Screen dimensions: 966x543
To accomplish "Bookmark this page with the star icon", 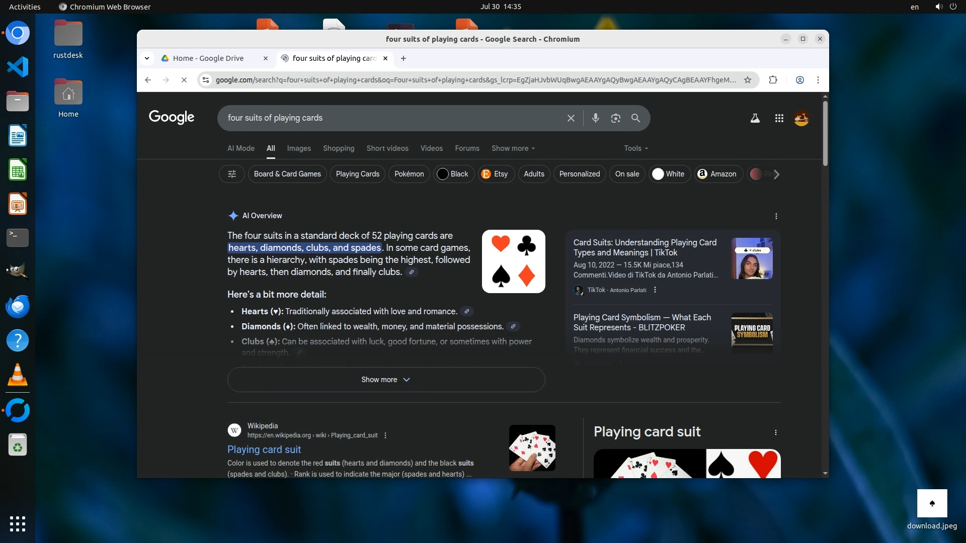I will coord(748,80).
